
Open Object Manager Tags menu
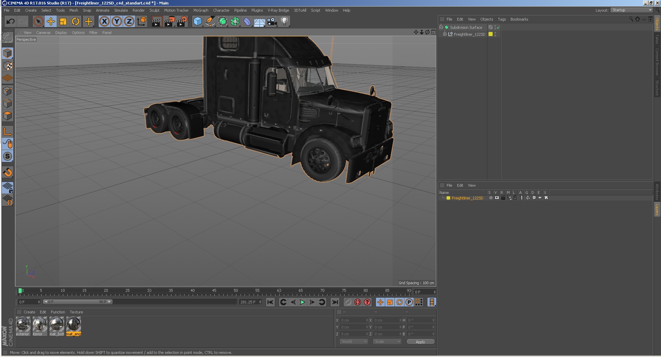(502, 19)
